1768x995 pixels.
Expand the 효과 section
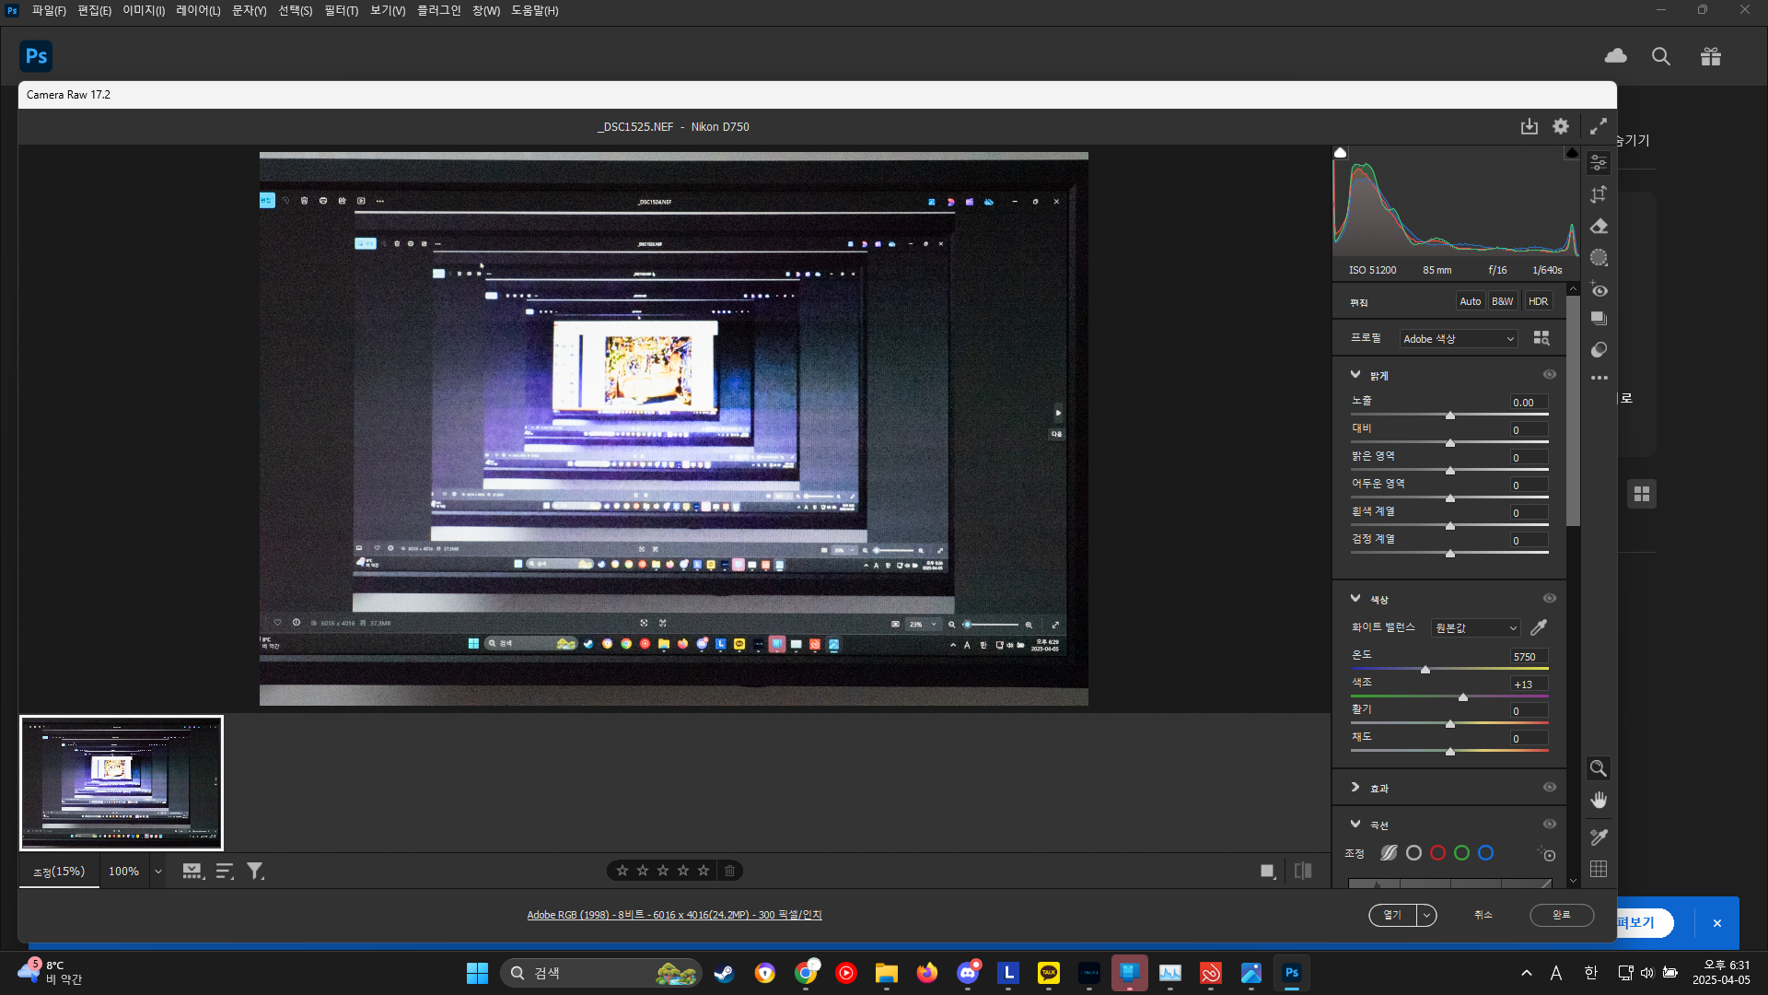pyautogui.click(x=1355, y=788)
